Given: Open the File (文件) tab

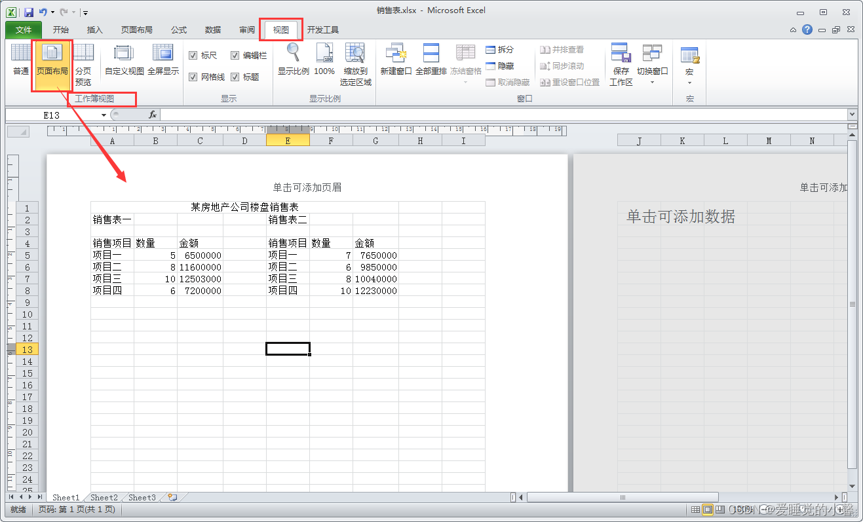Looking at the screenshot, I should pyautogui.click(x=24, y=29).
